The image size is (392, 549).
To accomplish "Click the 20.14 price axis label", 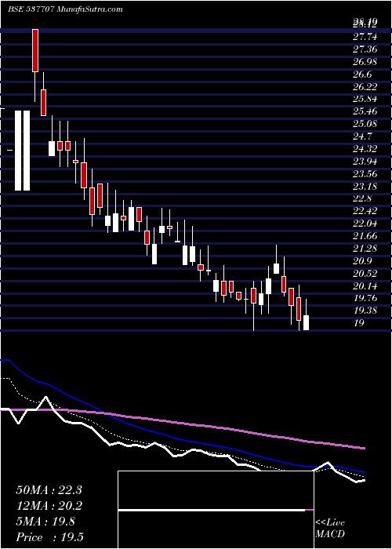I will click(365, 286).
